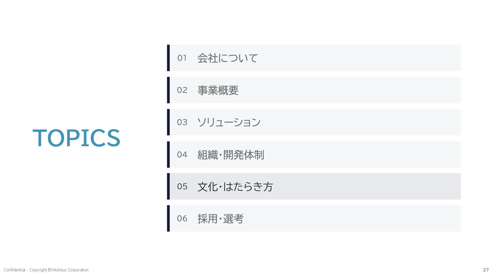Click the page number 37
This screenshot has width=493, height=277.
tap(486, 270)
